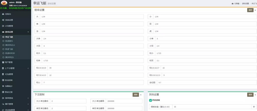Screen dimensions: 257x111
Task: Edit the 和7/8/14/15 odds field
Action: (x=96, y=75)
